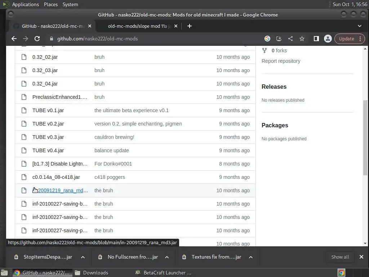Open commit message 'For Doriko#0001'
Viewport: 369px width, 277px height.
pyautogui.click(x=113, y=164)
